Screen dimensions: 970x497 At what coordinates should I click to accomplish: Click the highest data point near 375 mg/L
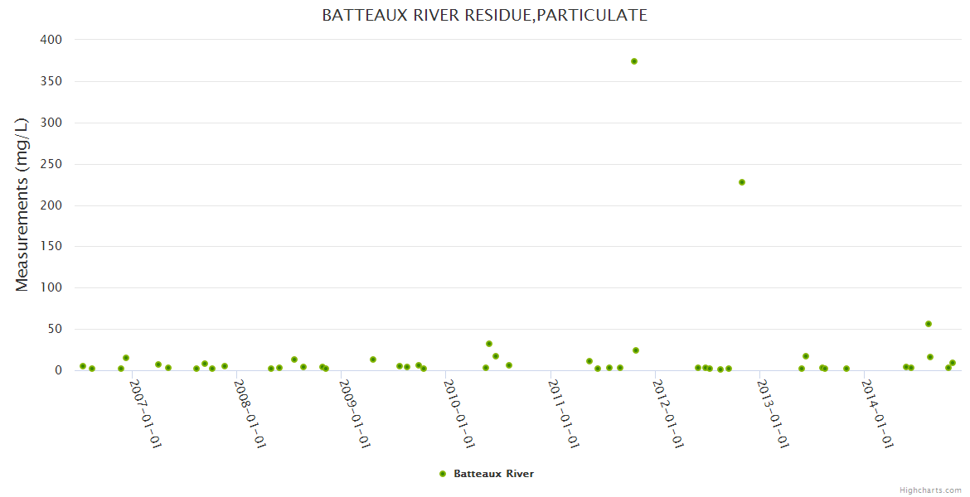click(634, 61)
